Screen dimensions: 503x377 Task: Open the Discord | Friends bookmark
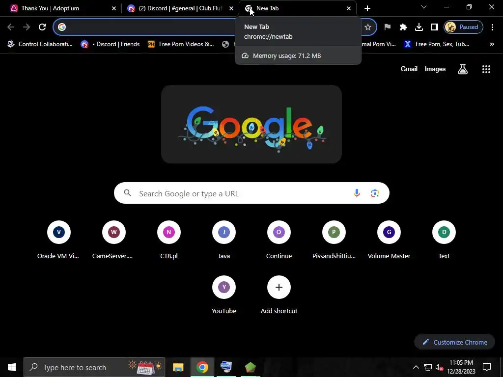111,44
